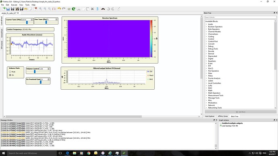Click the Delete X toolbar icon
Viewport: 278px width, 156px height.
tap(92, 9)
